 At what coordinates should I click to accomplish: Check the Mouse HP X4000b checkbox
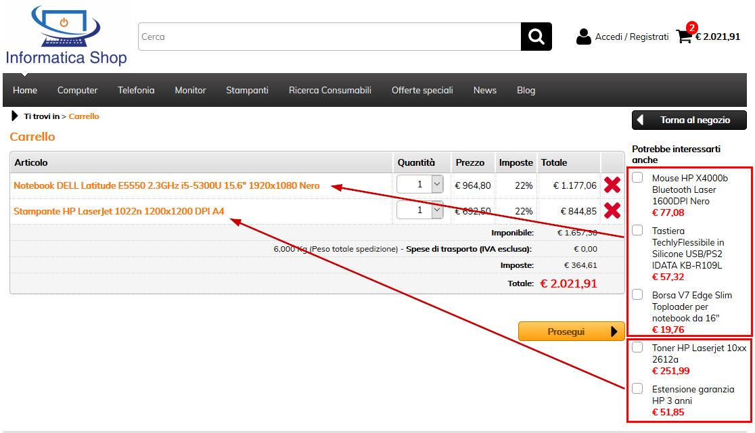pyautogui.click(x=637, y=177)
